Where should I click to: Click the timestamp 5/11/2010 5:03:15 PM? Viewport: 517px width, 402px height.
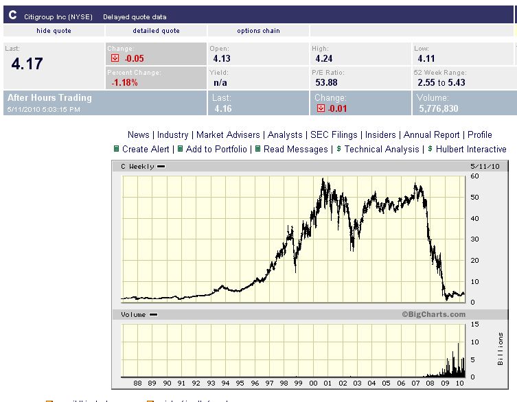click(x=43, y=109)
